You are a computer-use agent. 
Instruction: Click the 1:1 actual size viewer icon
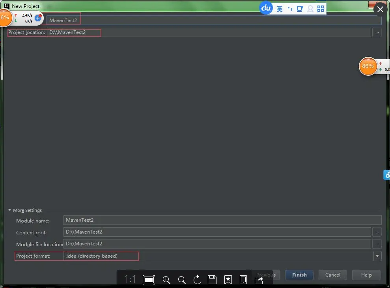point(130,280)
